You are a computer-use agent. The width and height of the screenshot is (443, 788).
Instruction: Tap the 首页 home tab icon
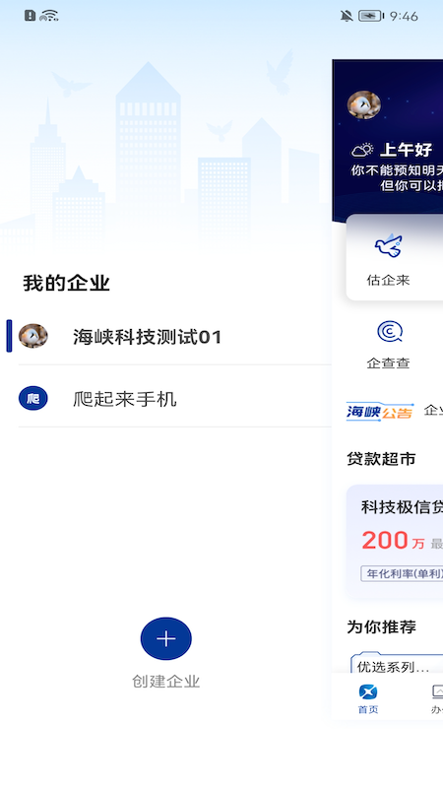pos(368,692)
